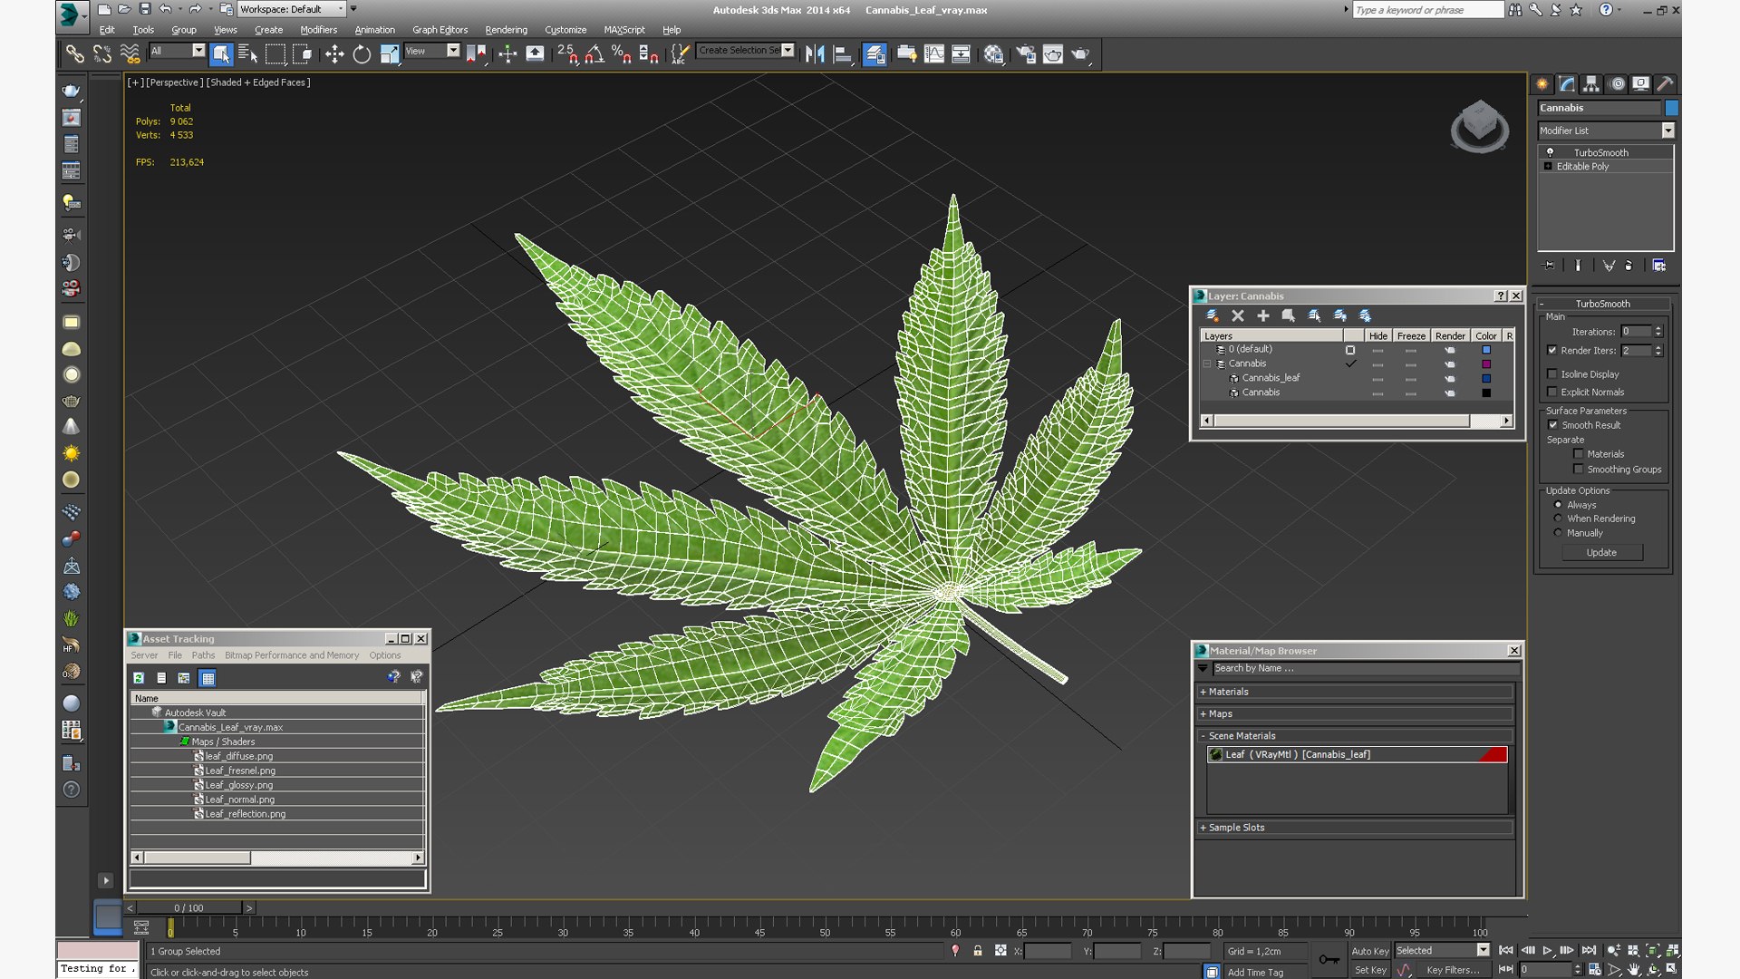Select Leaf_normal.png in Asset Tracking
Image resolution: width=1740 pixels, height=979 pixels.
pos(239,800)
